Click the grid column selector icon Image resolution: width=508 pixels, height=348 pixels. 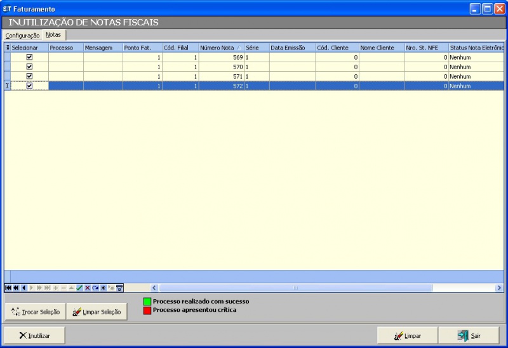click(x=8, y=48)
